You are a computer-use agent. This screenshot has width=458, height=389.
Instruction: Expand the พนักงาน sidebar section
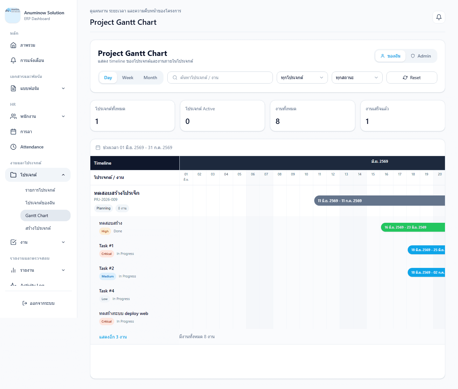38,116
